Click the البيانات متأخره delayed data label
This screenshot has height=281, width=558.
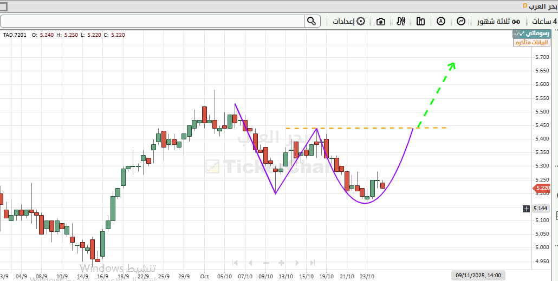531,42
